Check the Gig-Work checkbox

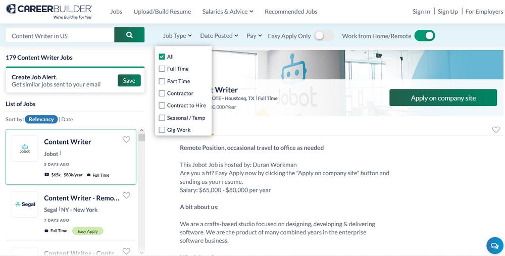(x=162, y=130)
